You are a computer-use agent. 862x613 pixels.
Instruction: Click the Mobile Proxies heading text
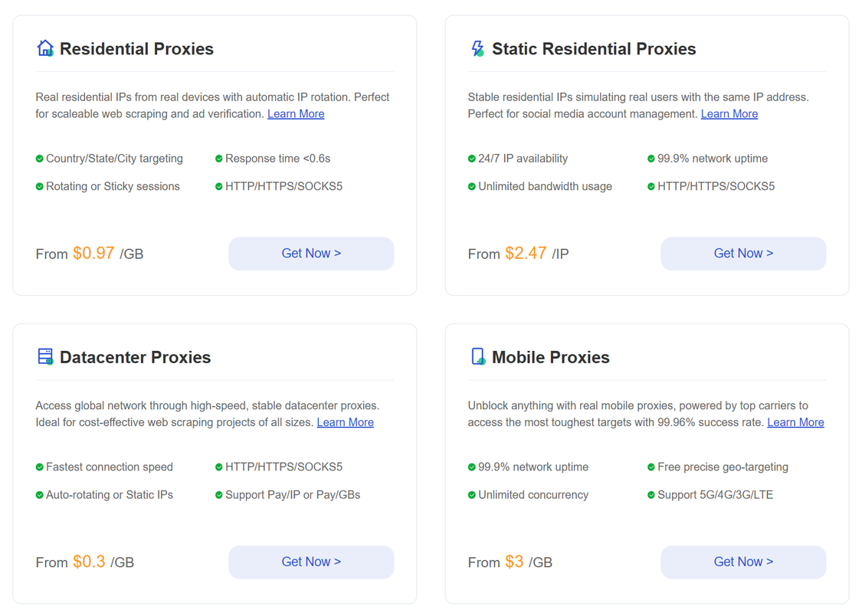click(x=550, y=357)
